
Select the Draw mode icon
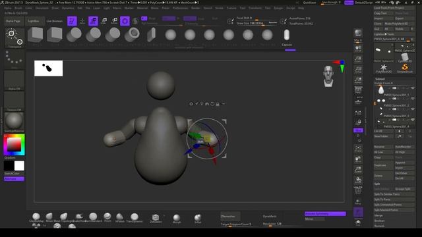(82, 21)
